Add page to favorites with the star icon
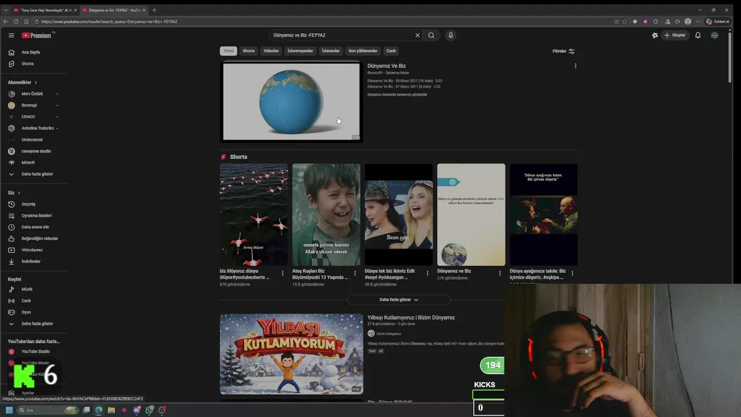 (625, 21)
